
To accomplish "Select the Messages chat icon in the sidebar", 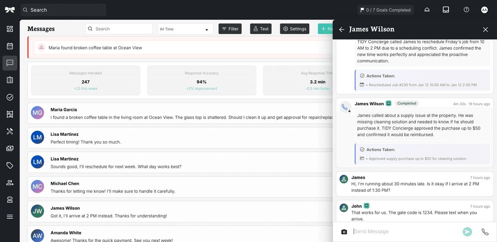I will pos(10,63).
